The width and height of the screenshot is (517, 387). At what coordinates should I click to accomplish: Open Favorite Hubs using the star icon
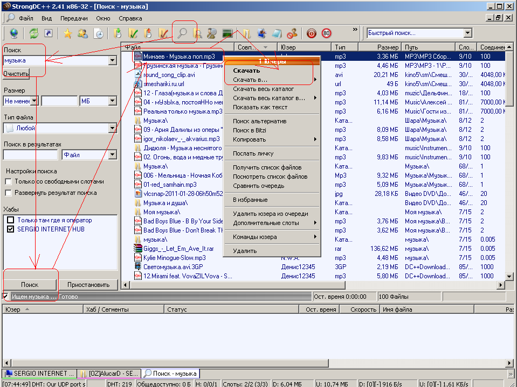tap(67, 33)
